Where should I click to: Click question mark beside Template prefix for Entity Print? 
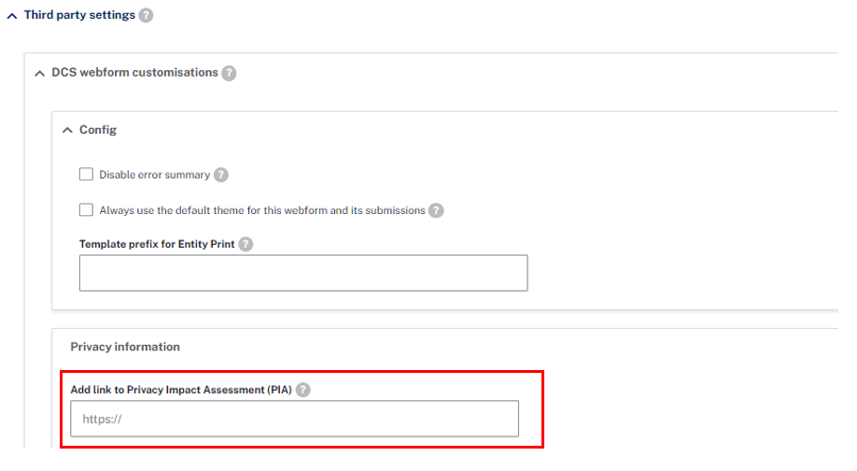click(246, 245)
